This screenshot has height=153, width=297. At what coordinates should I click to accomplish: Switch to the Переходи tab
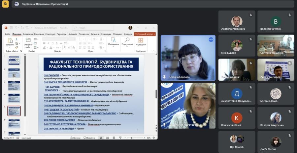tap(62, 34)
